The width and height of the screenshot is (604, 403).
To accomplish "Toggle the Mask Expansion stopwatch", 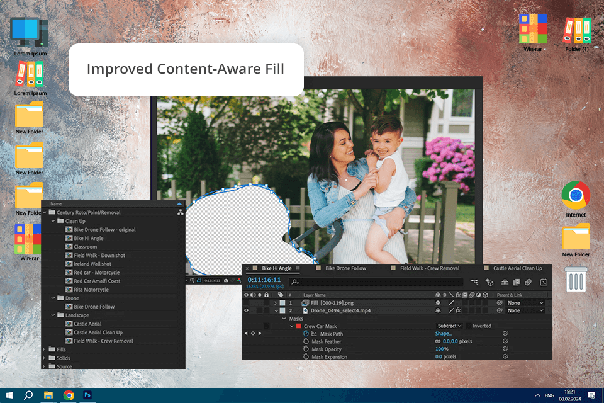I will 306,357.
